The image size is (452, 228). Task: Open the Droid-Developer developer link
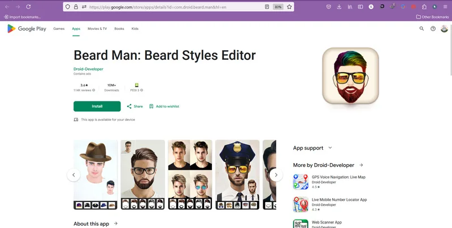(88, 69)
